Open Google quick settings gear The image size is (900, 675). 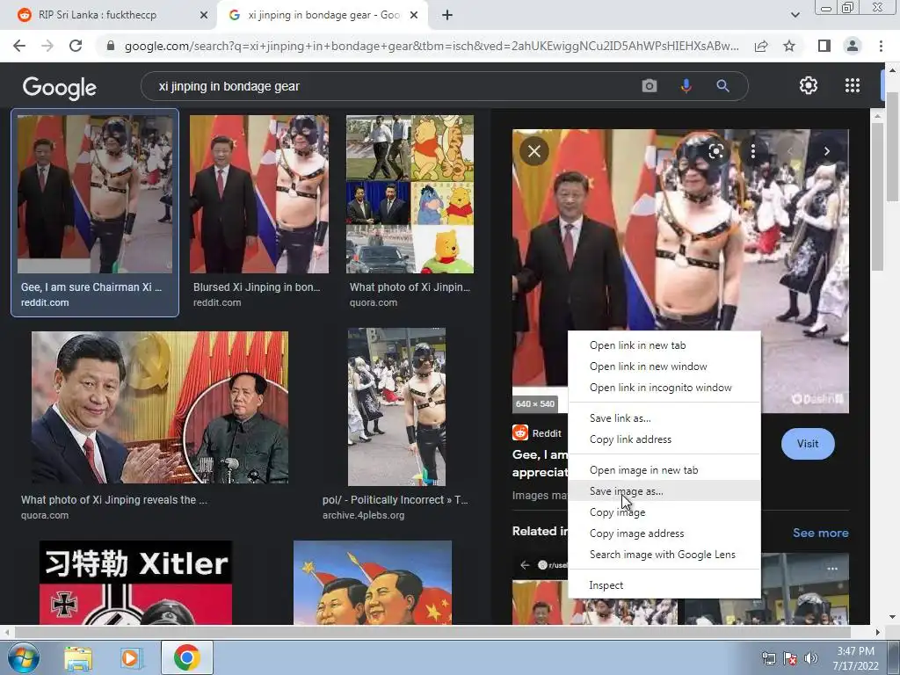click(809, 85)
